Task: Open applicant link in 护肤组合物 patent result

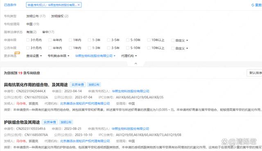Action: click(130, 129)
